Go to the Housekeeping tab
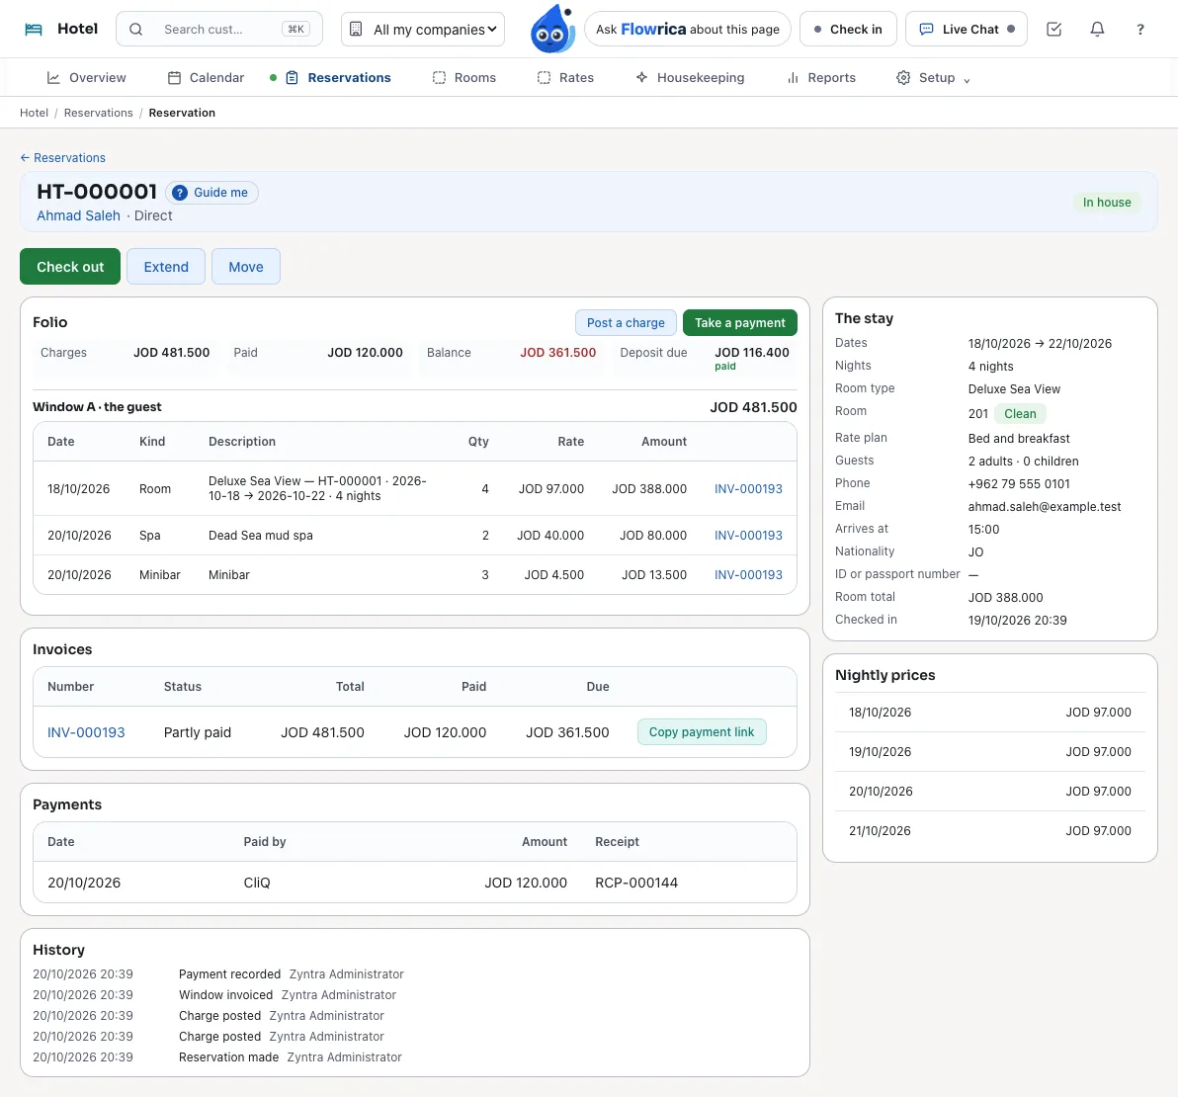The image size is (1178, 1097). tap(690, 77)
